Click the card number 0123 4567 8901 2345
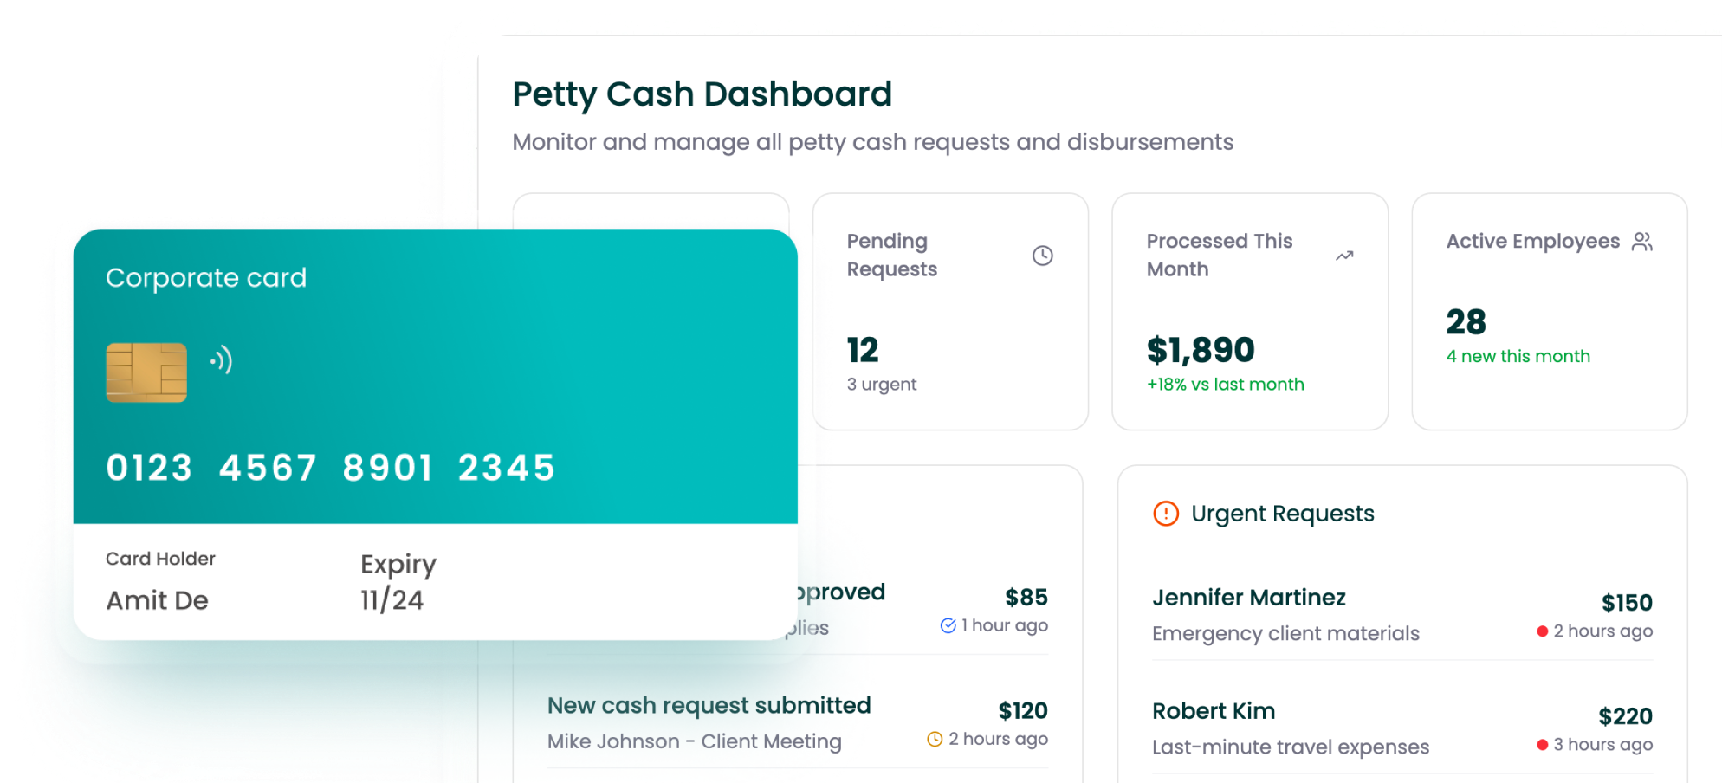1722x783 pixels. coord(330,469)
